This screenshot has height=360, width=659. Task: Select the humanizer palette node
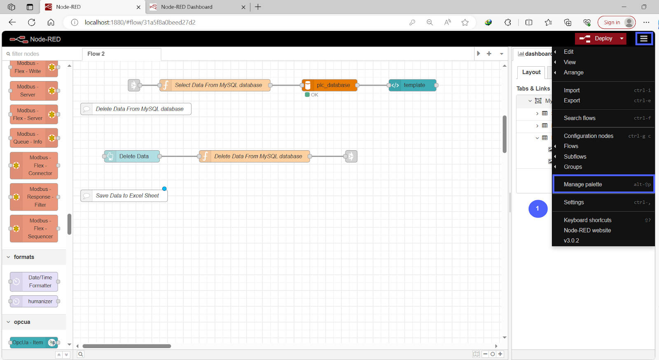(34, 302)
